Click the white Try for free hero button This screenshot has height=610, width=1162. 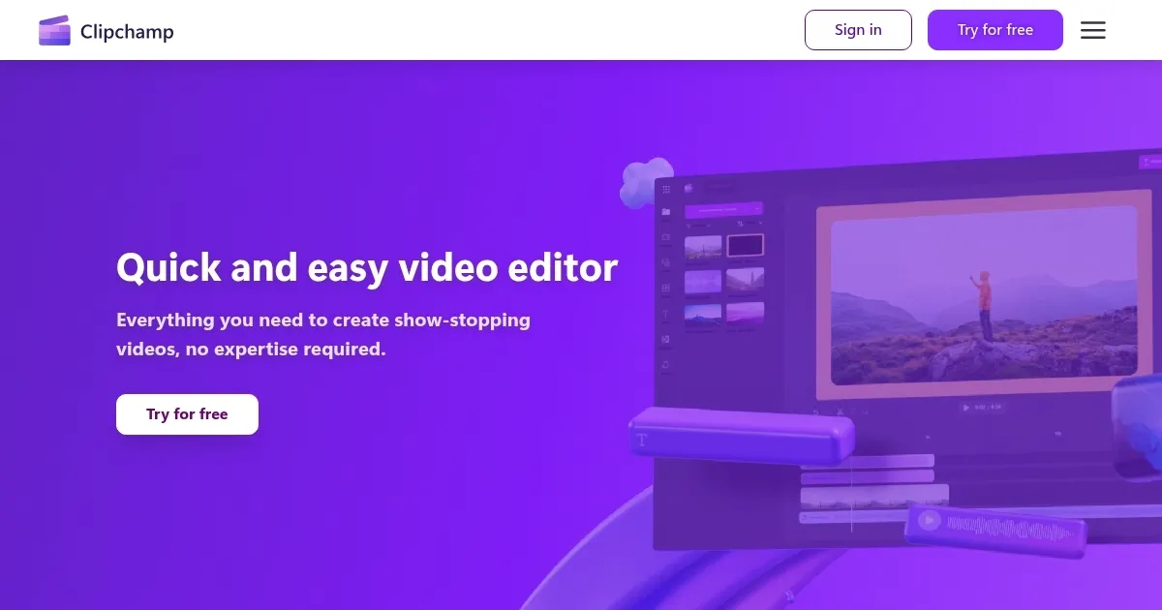tap(187, 413)
